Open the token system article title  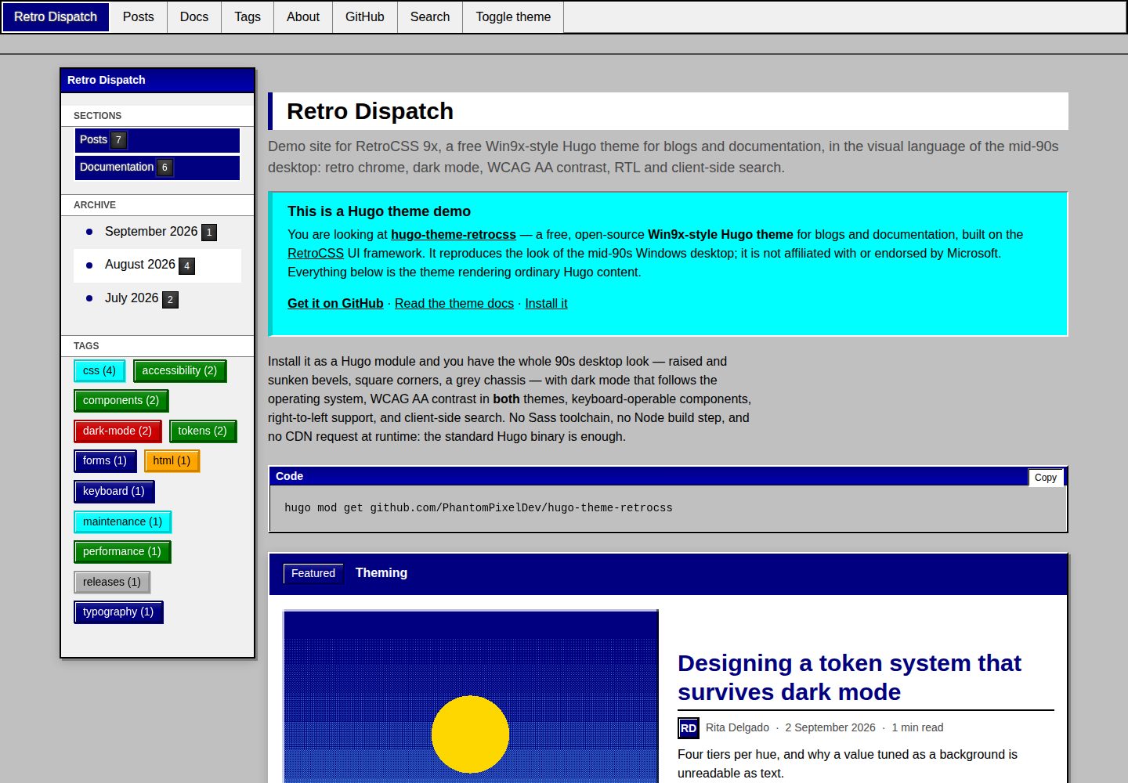(x=849, y=677)
